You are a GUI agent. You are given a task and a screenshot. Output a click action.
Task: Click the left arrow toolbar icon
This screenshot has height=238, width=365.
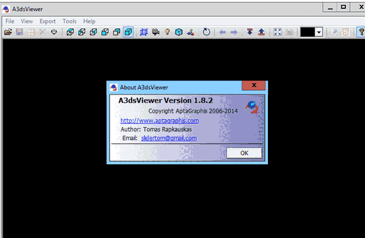[223, 32]
